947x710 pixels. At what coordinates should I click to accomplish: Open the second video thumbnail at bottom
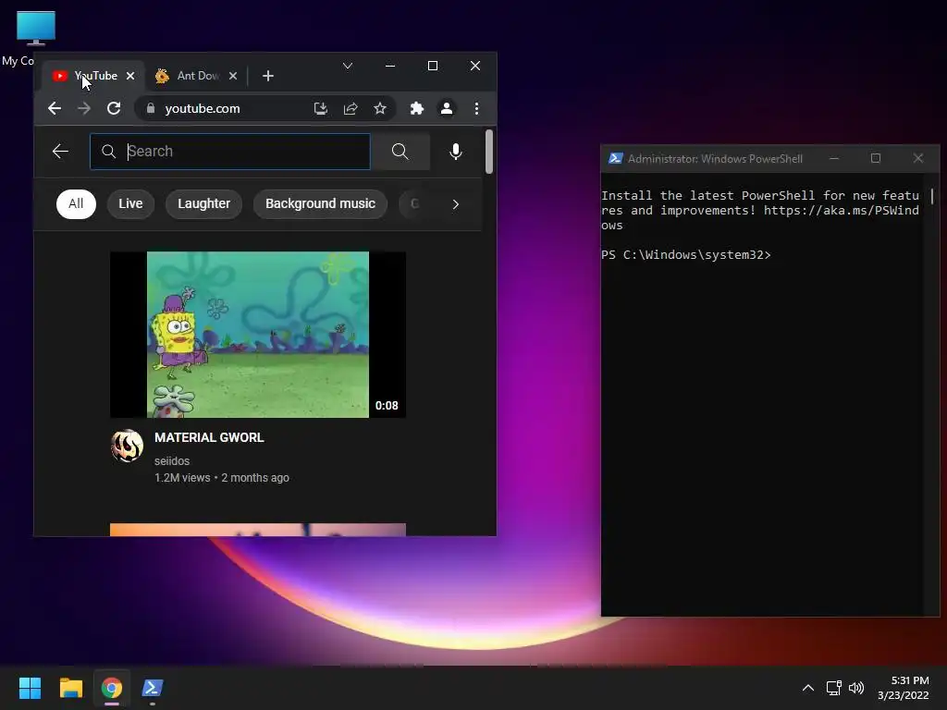[x=258, y=530]
